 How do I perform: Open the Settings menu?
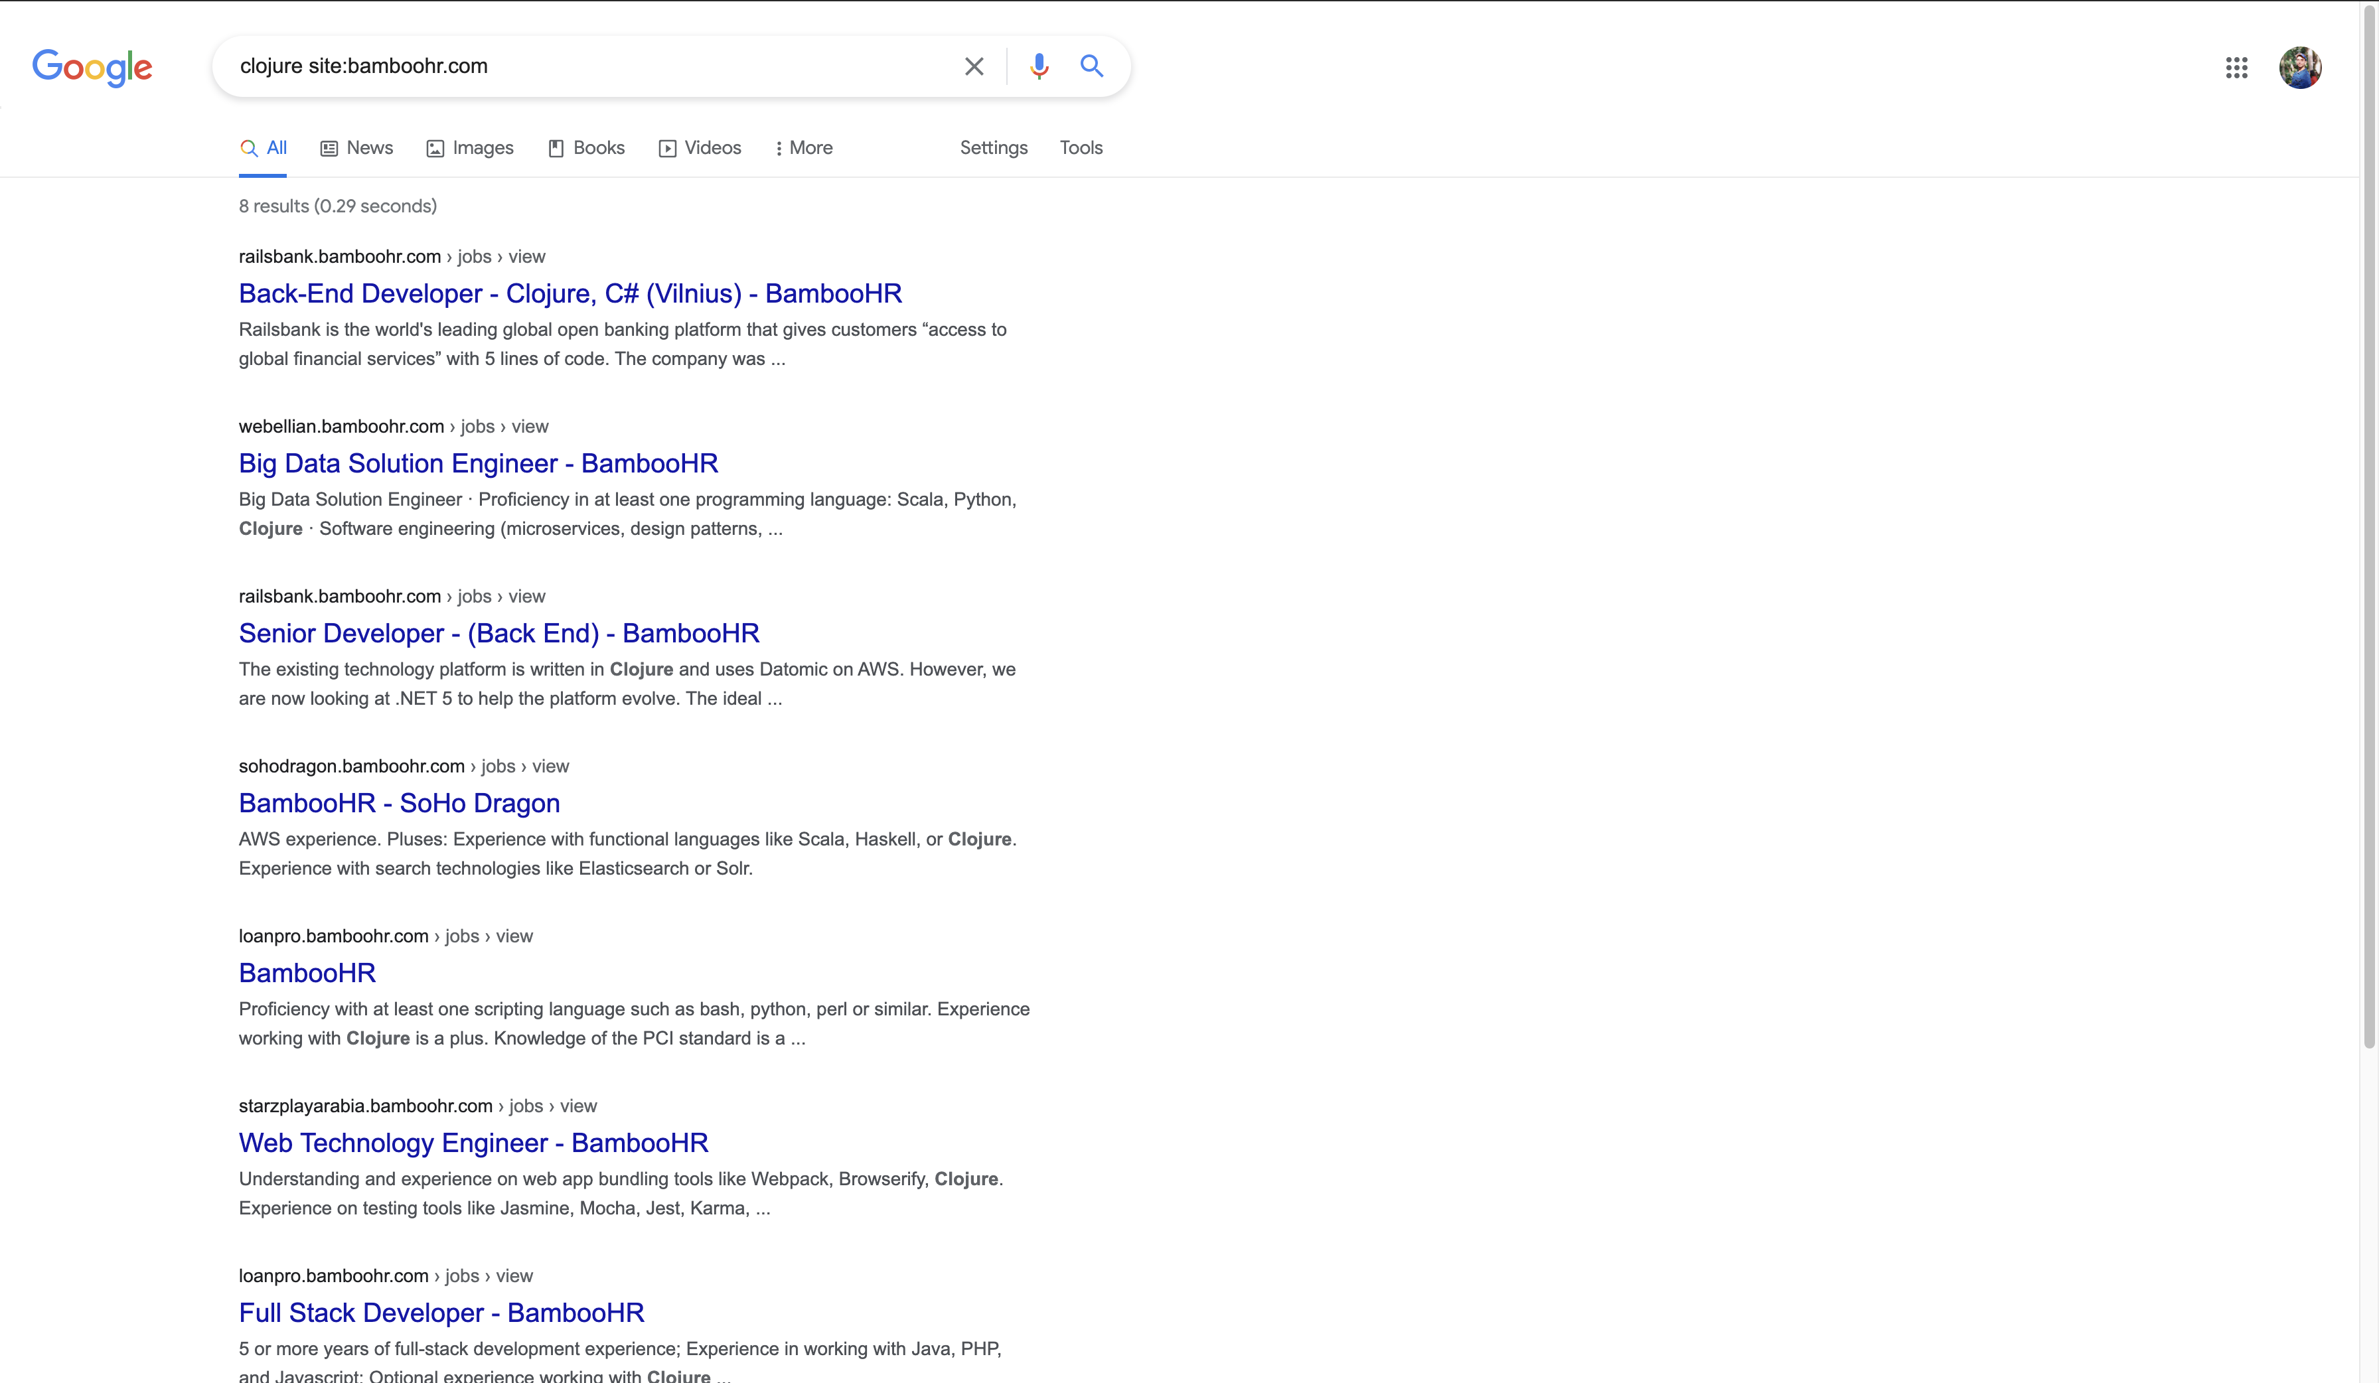993,148
